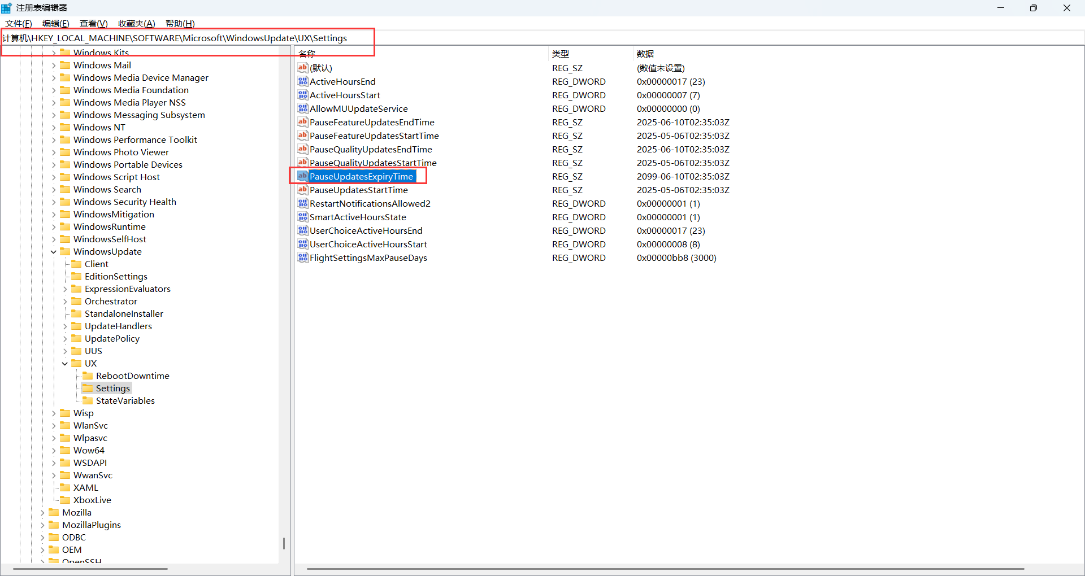Expand the UpdateHandlers key

[x=65, y=326]
